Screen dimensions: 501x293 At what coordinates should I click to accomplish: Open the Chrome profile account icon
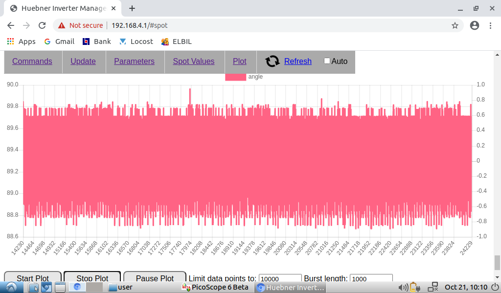[x=474, y=25]
